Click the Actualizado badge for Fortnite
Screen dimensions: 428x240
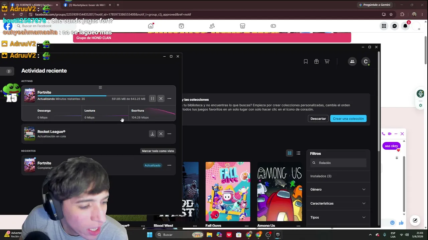152,165
